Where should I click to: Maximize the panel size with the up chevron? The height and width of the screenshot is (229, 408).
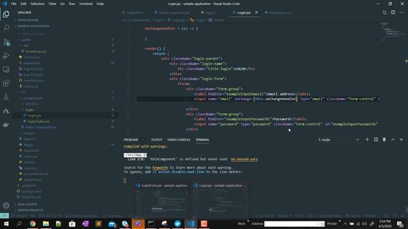[x=393, y=139]
